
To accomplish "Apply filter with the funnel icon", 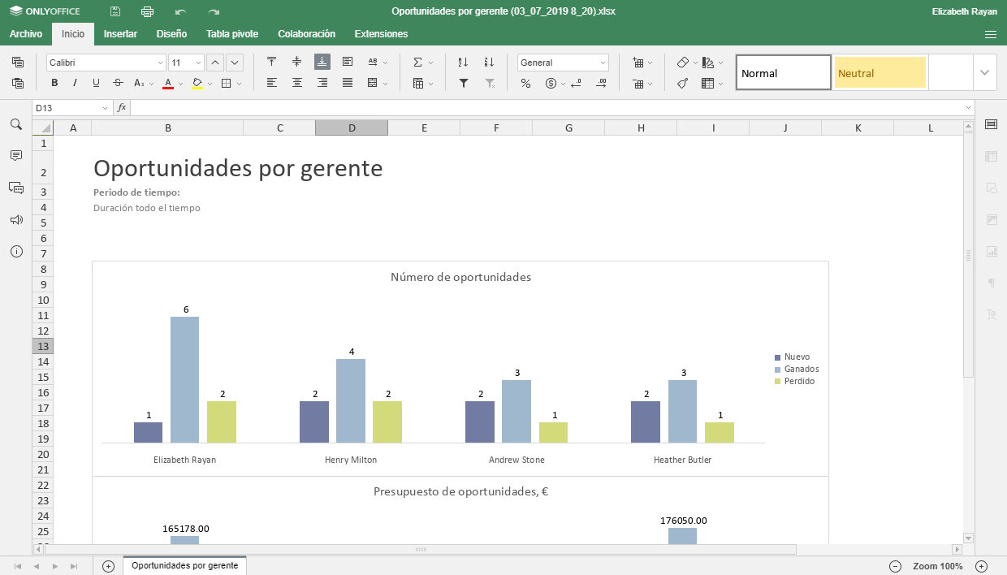I will click(463, 83).
